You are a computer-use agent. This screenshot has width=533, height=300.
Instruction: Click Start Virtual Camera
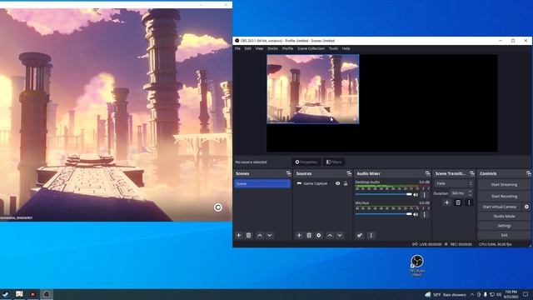tap(500, 207)
